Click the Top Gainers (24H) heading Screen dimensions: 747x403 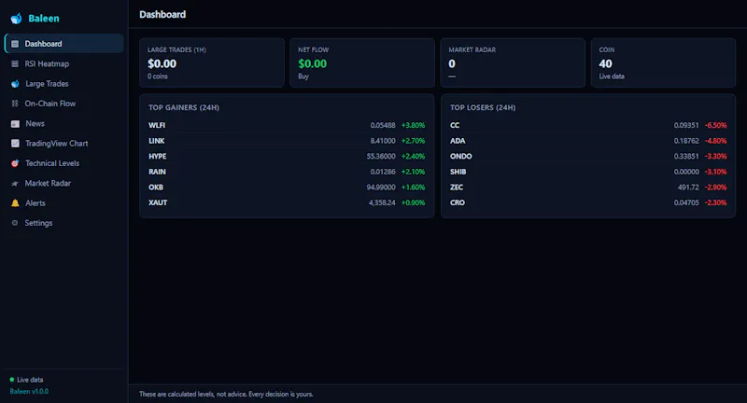click(184, 107)
